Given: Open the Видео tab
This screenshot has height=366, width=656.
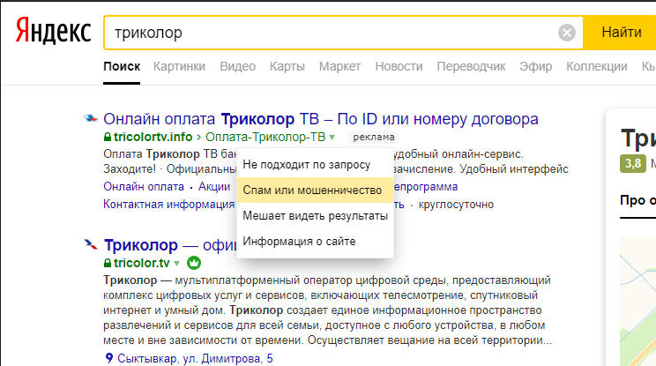Looking at the screenshot, I should pyautogui.click(x=238, y=66).
